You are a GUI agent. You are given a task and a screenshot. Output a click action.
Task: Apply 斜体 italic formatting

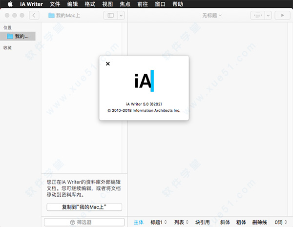(x=225, y=222)
